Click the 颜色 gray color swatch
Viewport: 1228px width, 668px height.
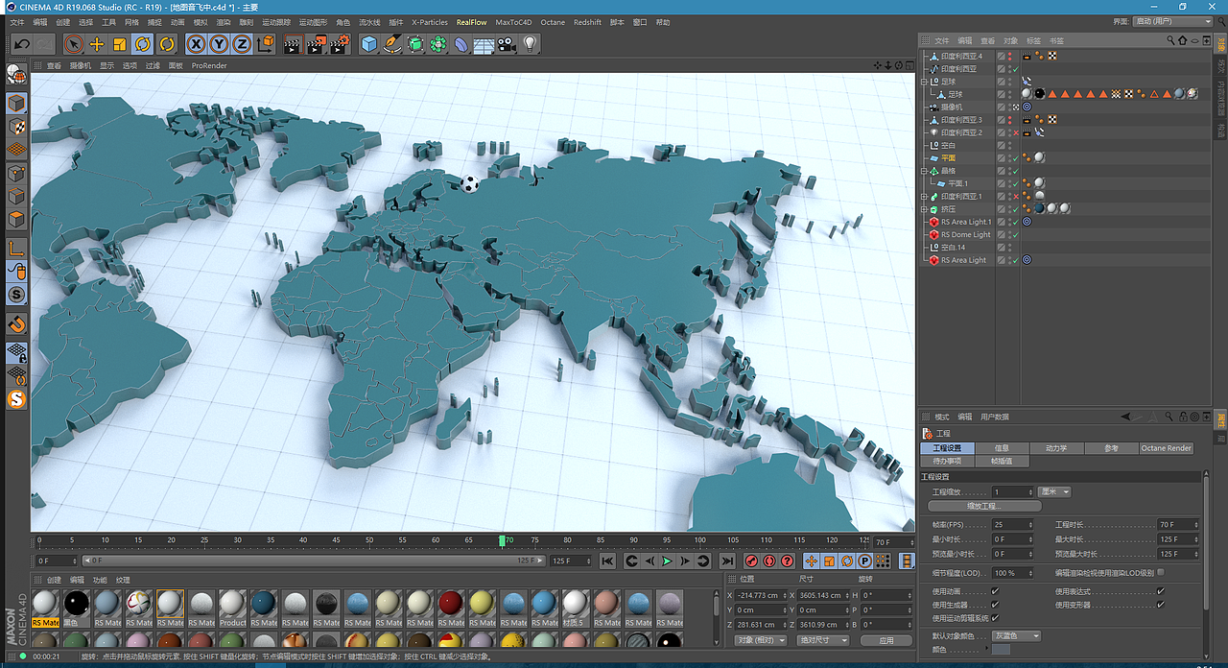pyautogui.click(x=1001, y=650)
